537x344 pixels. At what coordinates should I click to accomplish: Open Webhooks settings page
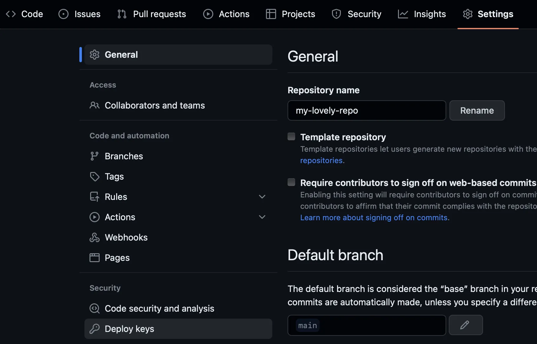coord(178,237)
